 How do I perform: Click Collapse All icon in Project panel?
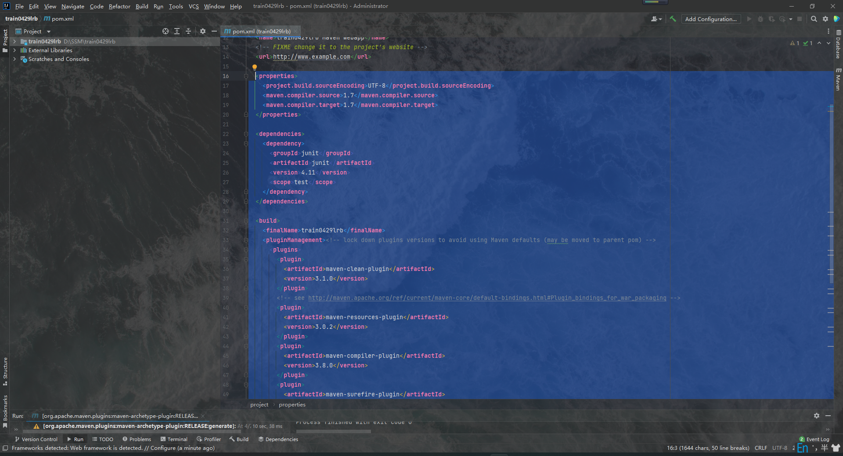tap(188, 31)
